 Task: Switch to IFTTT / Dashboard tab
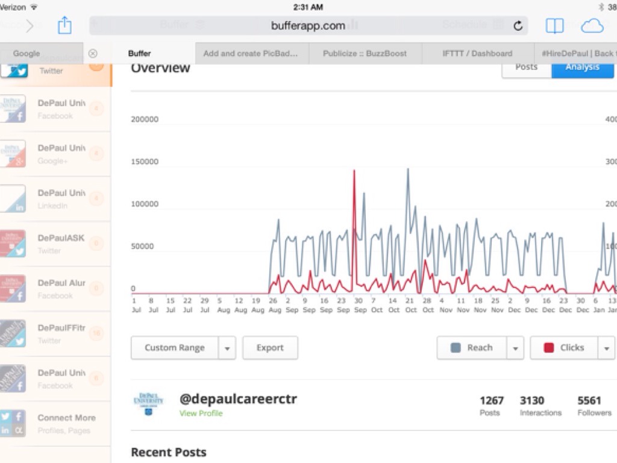click(477, 53)
